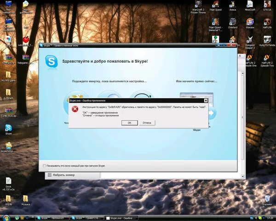This screenshot has height=221, width=276.
Task: Click the blue arrow next-step icon
Action: 212,113
